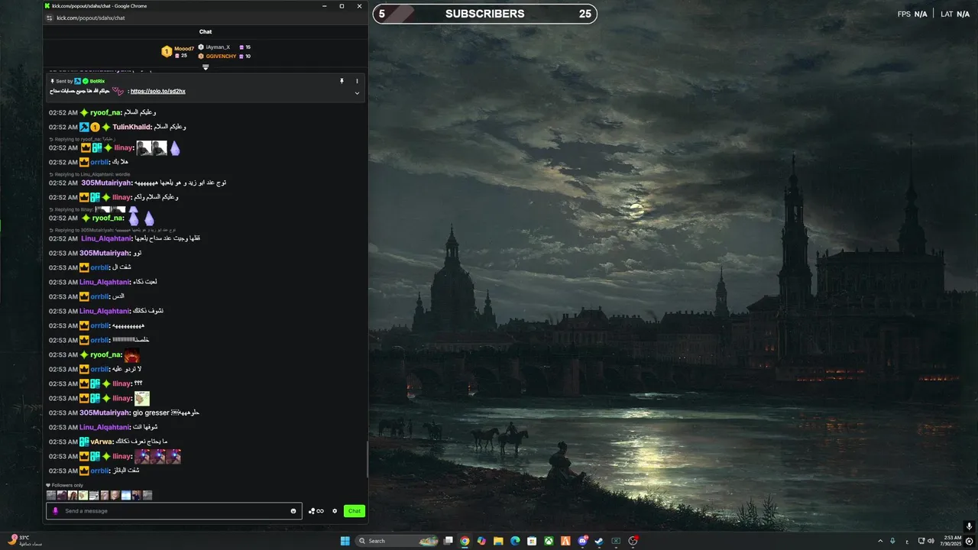Screen dimensions: 978x550
Task: Select leaderboard entry GGIVENCHY
Action: (221, 57)
